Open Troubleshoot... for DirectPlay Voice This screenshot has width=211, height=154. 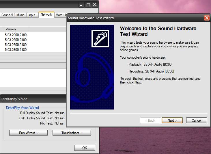(72, 133)
